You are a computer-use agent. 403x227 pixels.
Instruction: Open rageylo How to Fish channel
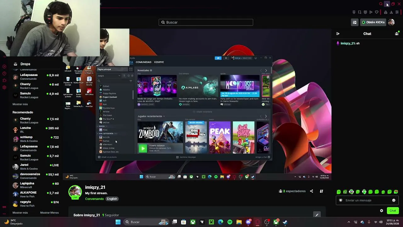36,204
